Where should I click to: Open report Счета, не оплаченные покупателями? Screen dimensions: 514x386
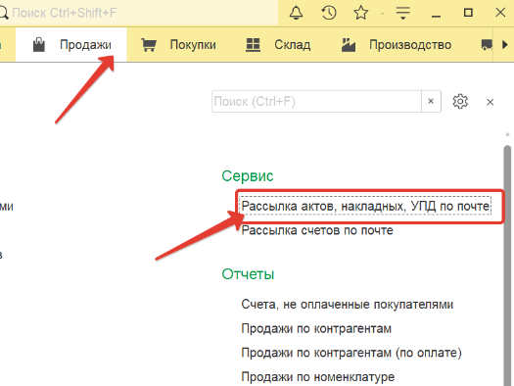tap(348, 305)
